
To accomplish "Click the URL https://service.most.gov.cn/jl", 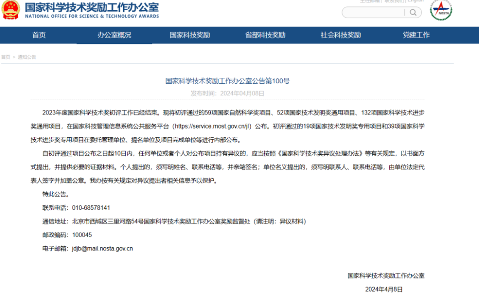I will pos(213,126).
